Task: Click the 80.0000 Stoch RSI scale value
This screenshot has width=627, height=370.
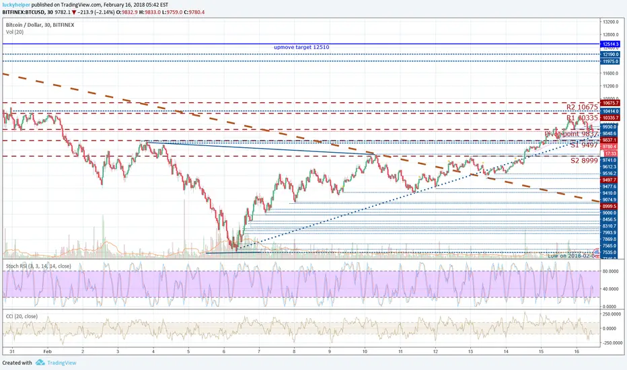Action: pyautogui.click(x=610, y=271)
